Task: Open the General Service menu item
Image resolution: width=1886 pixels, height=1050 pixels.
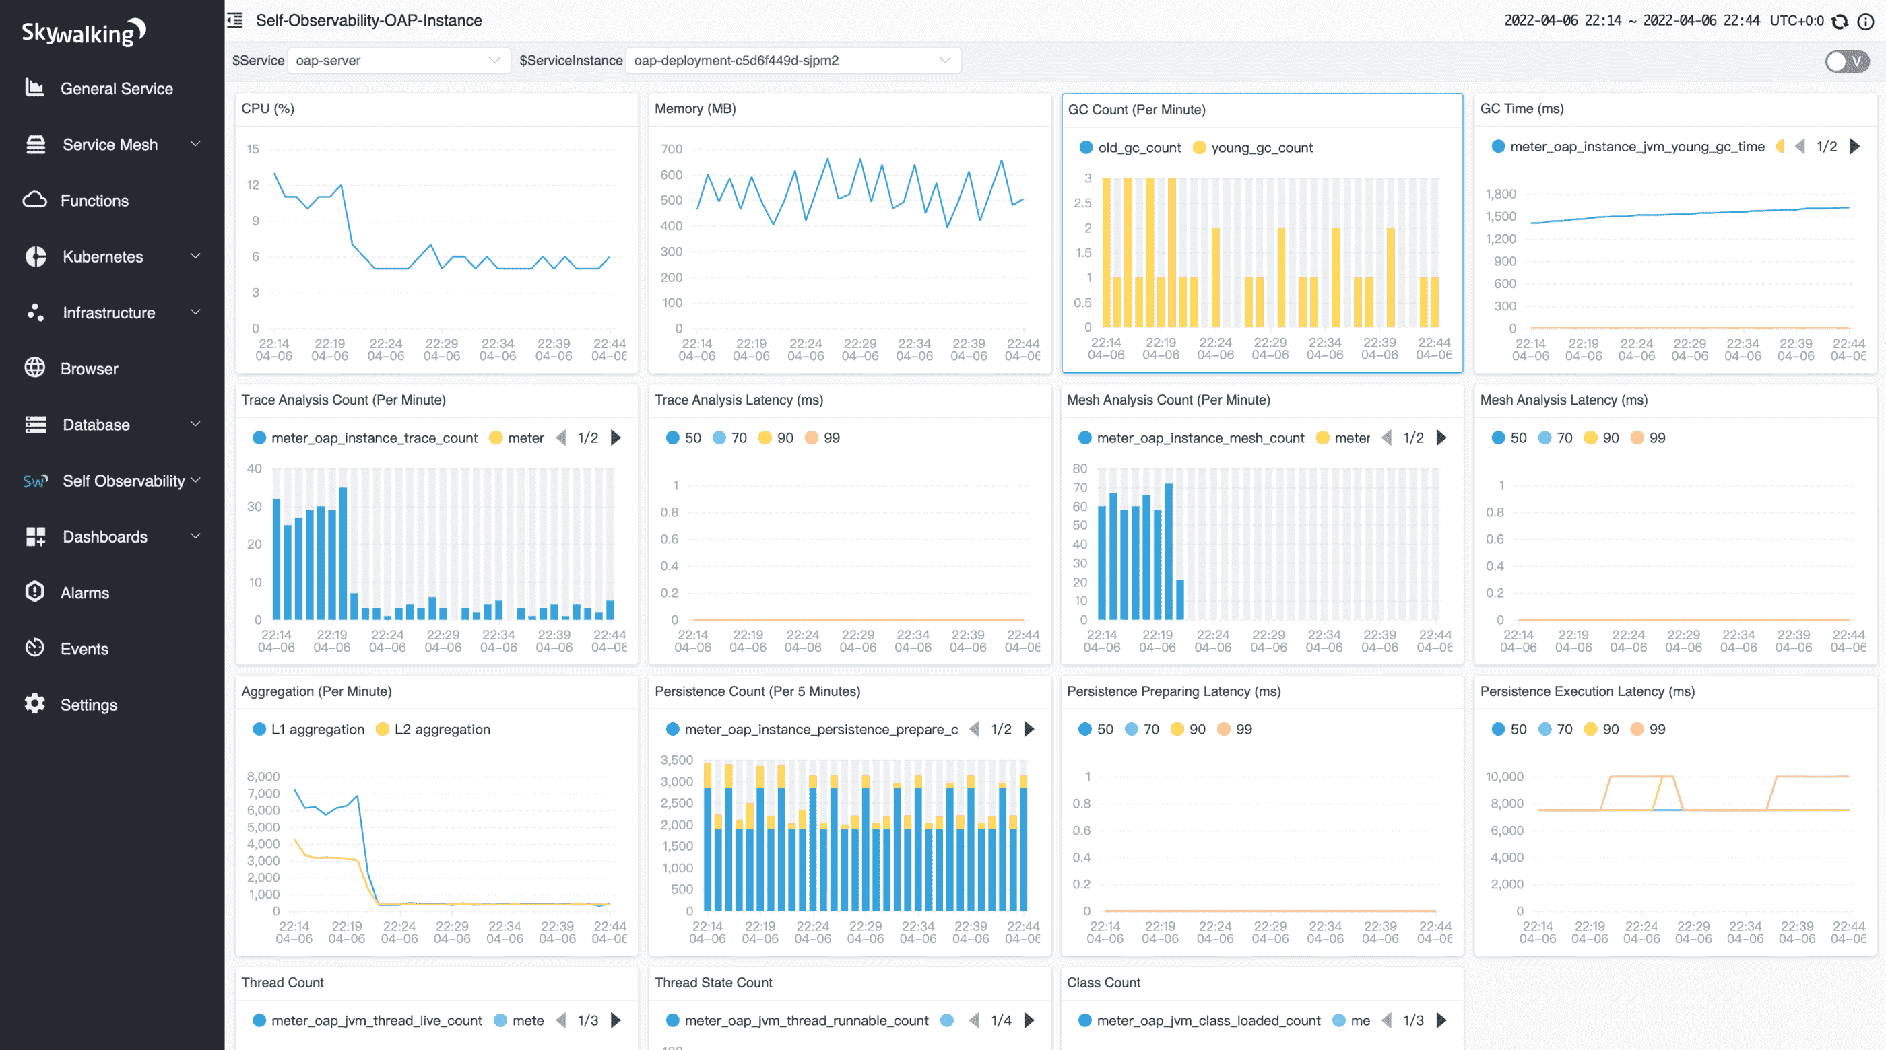Action: 117,89
